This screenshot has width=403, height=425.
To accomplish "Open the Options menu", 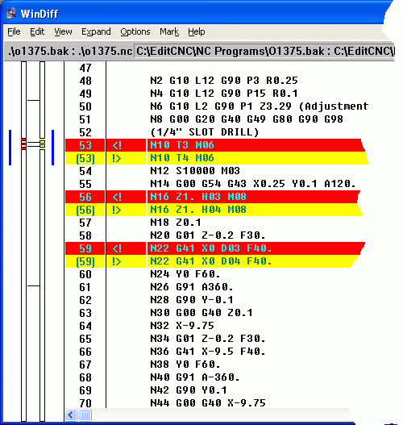I will pyautogui.click(x=135, y=31).
